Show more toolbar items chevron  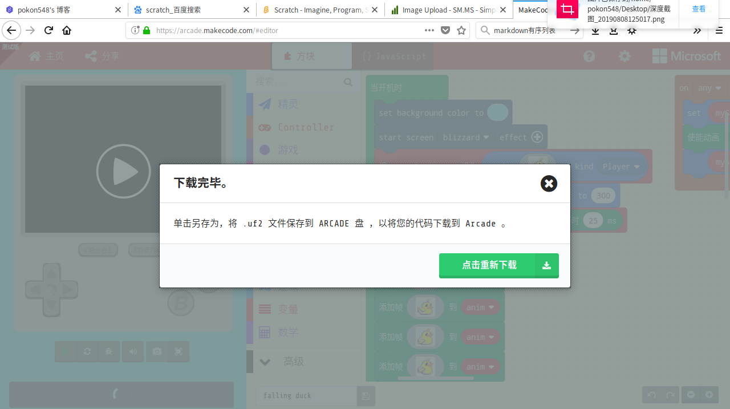point(697,31)
